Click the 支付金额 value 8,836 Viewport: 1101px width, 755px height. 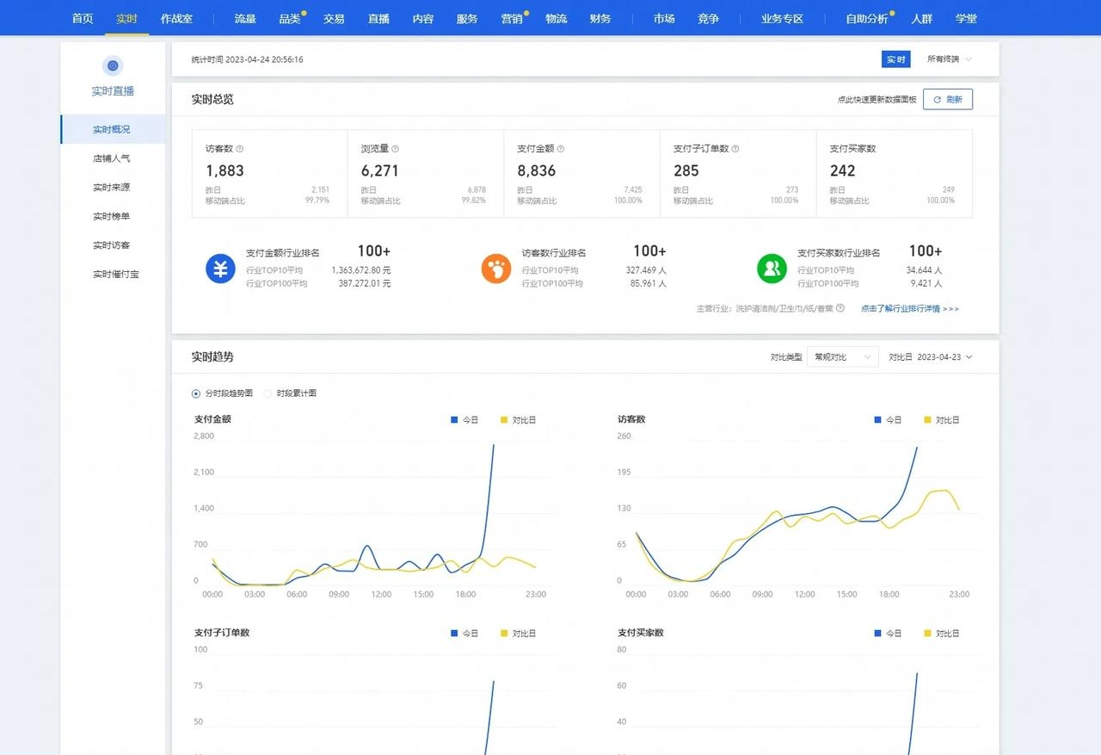537,170
